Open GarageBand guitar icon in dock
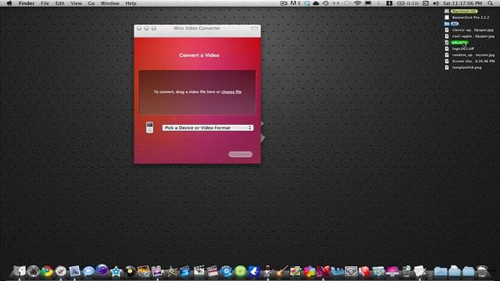This screenshot has width=500, height=281. point(281,271)
